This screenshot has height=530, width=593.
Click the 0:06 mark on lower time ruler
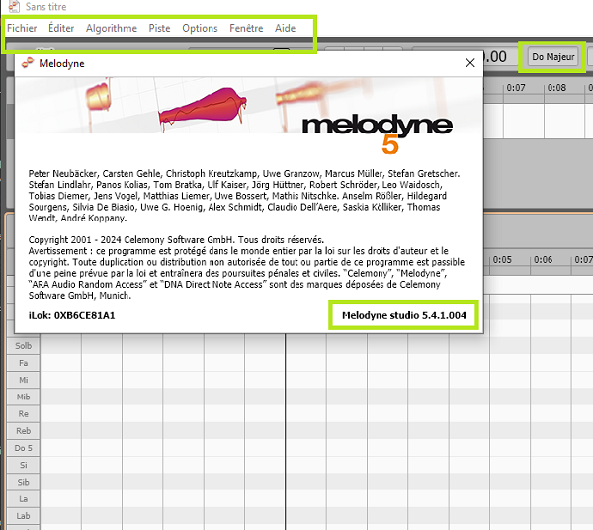click(543, 260)
